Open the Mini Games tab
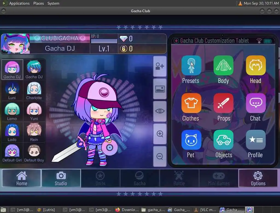The height and width of the screenshot is (213, 280). click(x=219, y=178)
